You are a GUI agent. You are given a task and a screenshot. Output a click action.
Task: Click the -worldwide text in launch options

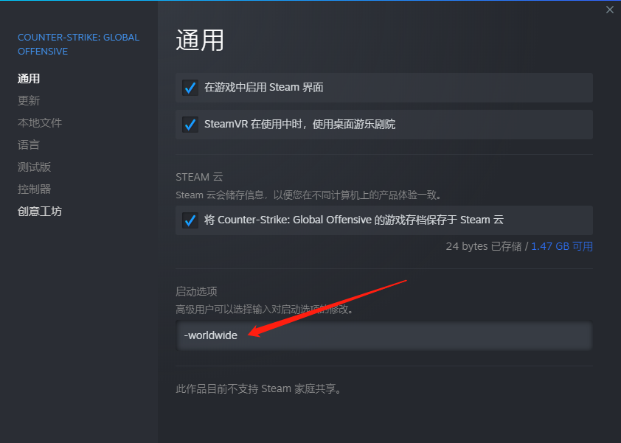(x=211, y=335)
